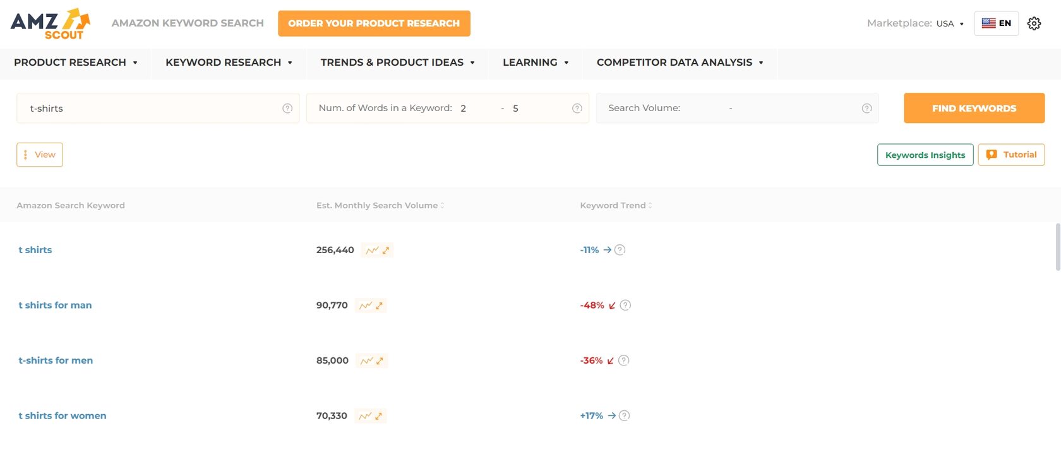Select COMPETITOR DATA ANALYSIS from the menu bar
The image size is (1061, 457).
coord(680,62)
